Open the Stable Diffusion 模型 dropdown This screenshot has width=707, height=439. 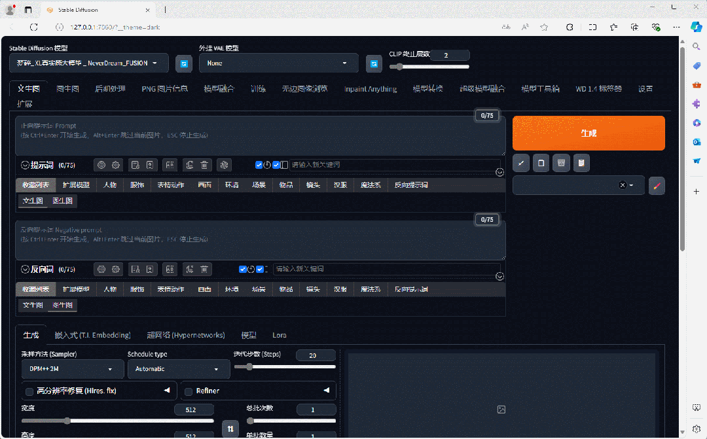pyautogui.click(x=89, y=63)
